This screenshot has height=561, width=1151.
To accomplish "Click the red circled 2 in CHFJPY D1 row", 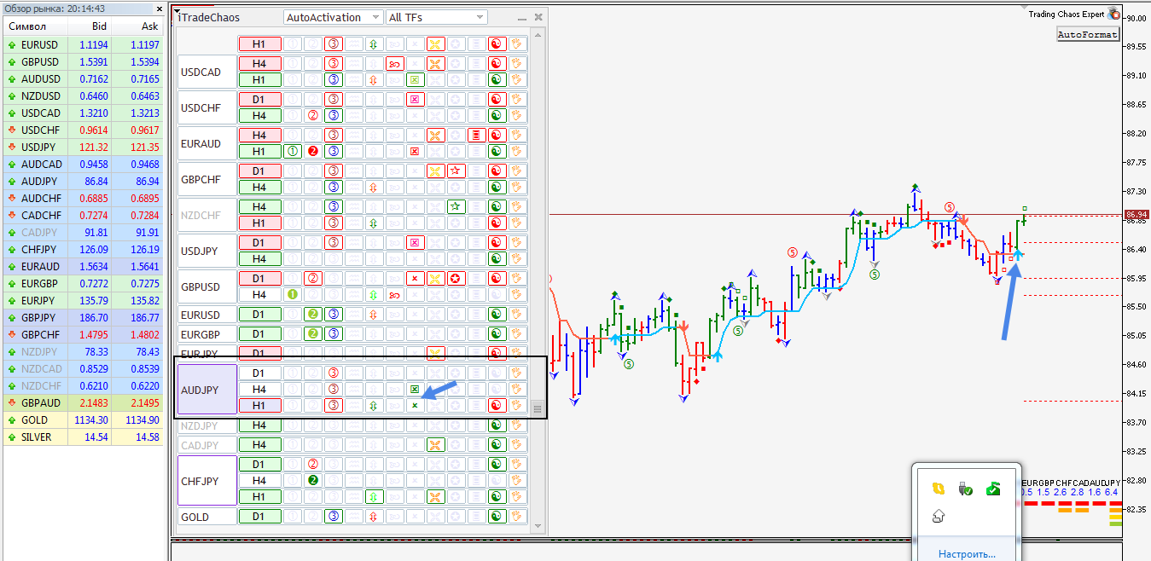I will click(312, 465).
